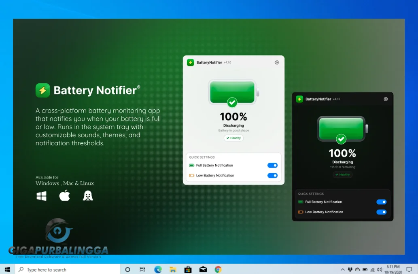Open File Explorer from taskbar

pyautogui.click(x=173, y=270)
